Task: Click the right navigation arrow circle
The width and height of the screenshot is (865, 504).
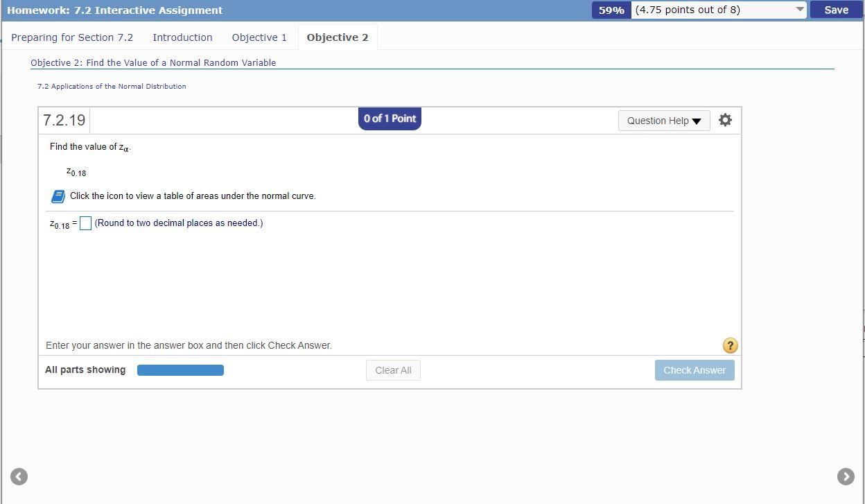Action: [846, 476]
